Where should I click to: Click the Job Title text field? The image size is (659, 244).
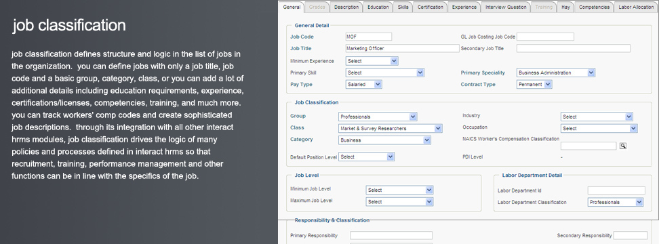point(402,49)
